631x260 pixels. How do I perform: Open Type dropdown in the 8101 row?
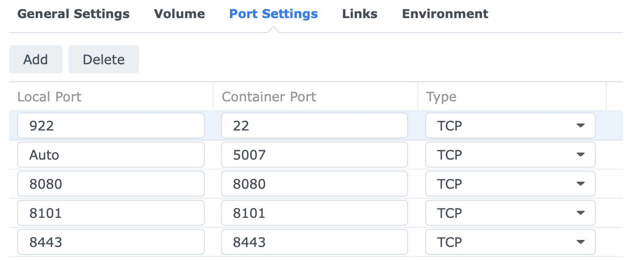pyautogui.click(x=510, y=213)
